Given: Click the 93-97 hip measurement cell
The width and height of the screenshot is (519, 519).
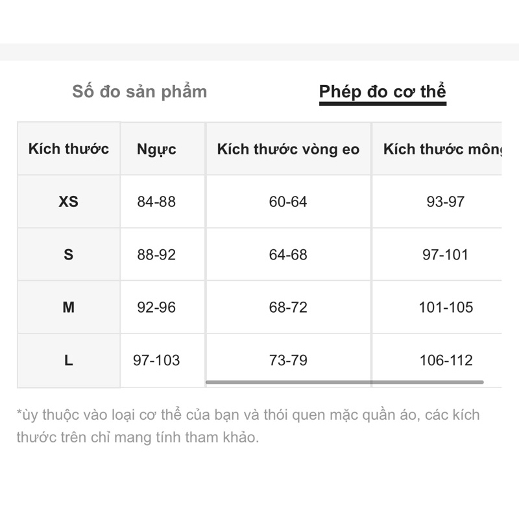Looking at the screenshot, I should [x=446, y=202].
